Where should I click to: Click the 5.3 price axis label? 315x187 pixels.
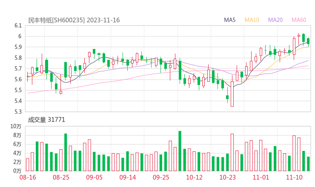18,111
